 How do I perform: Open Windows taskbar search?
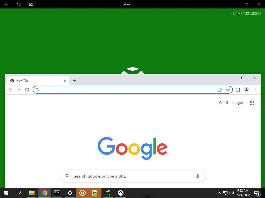click(19, 193)
